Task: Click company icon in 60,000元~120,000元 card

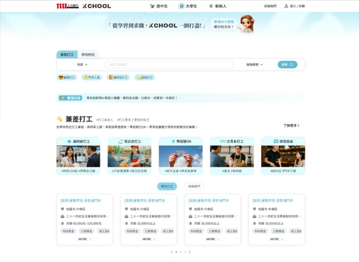Action: click(x=62, y=216)
